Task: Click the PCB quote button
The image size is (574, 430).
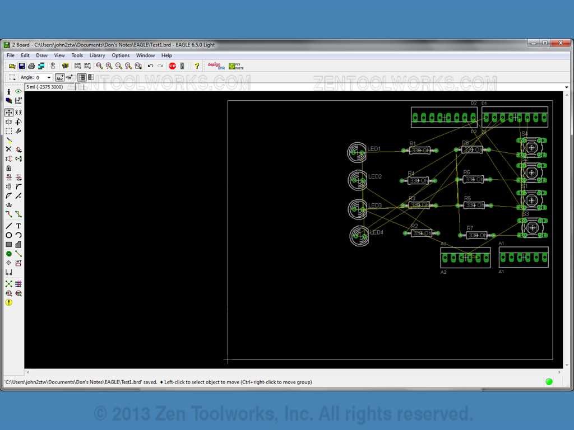Action: click(x=236, y=66)
